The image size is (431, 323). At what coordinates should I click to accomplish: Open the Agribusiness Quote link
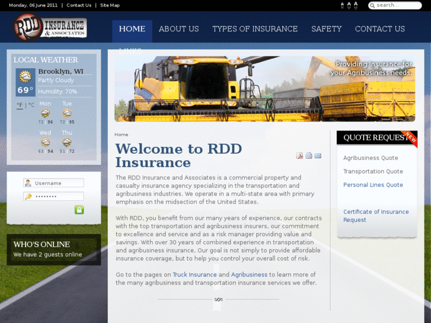click(x=371, y=158)
